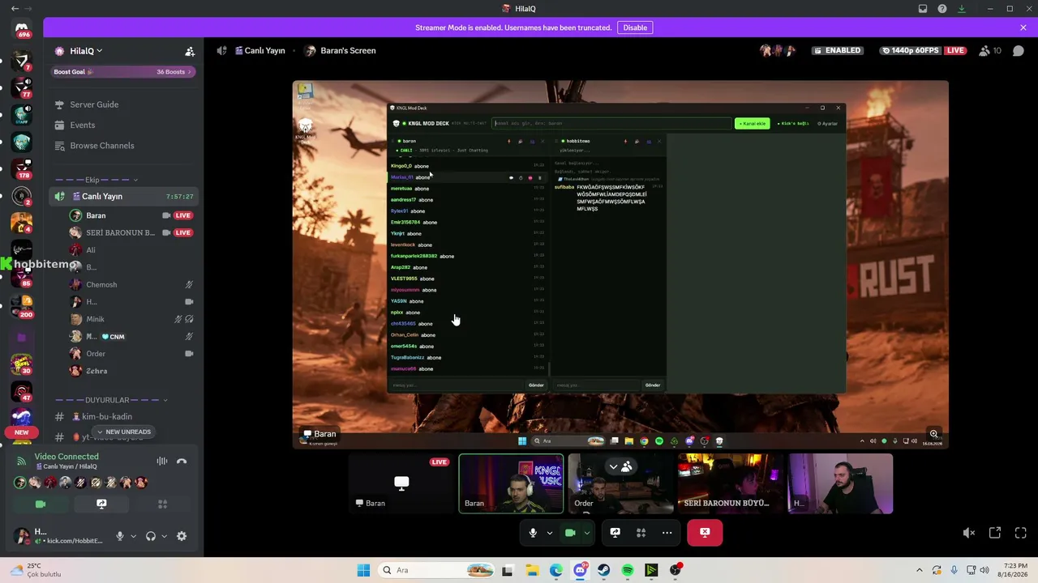This screenshot has width=1038, height=583.
Task: Share your screen from the voice panel
Action: (101, 504)
